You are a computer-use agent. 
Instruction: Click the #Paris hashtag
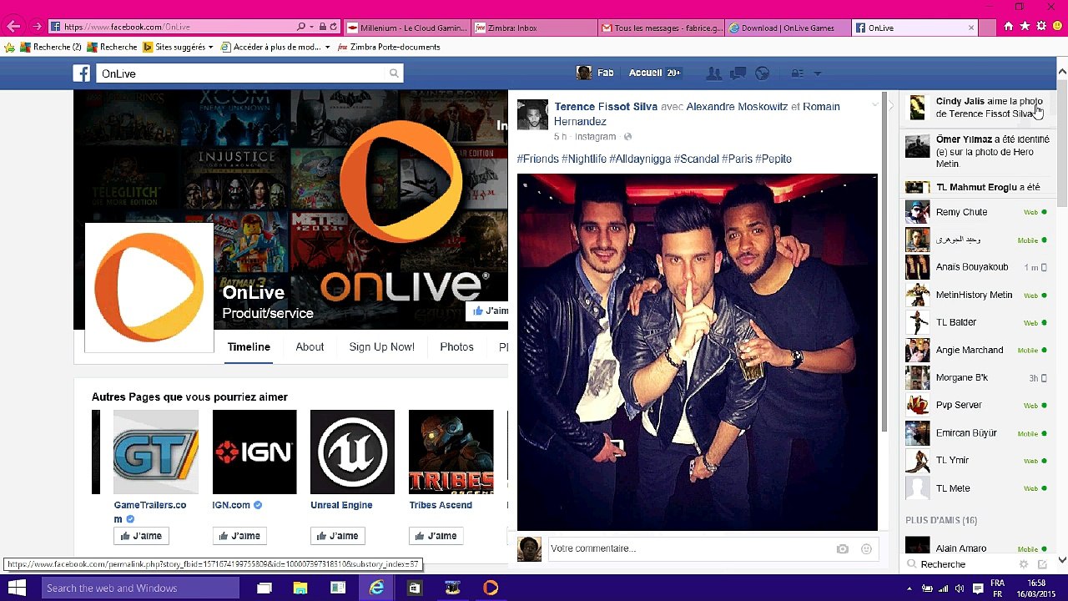[x=737, y=159]
